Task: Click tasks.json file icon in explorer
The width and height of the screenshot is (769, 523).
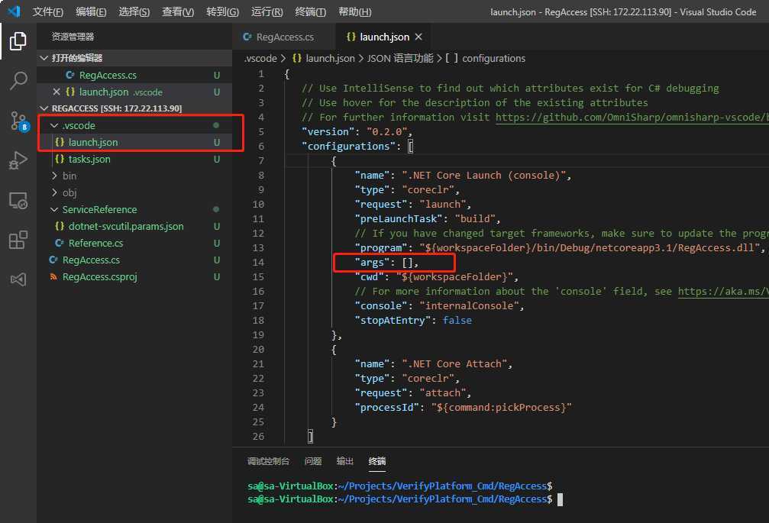Action: pyautogui.click(x=60, y=159)
